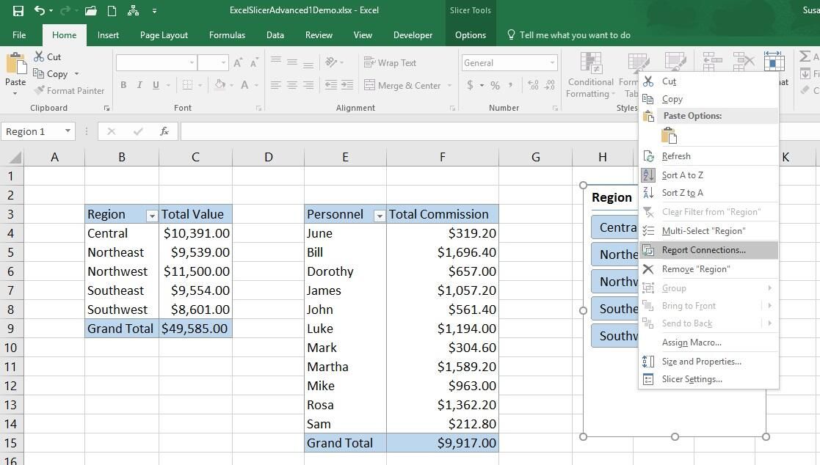The height and width of the screenshot is (465, 820).
Task: Open Slicer Settings from the context menu
Action: click(x=692, y=379)
